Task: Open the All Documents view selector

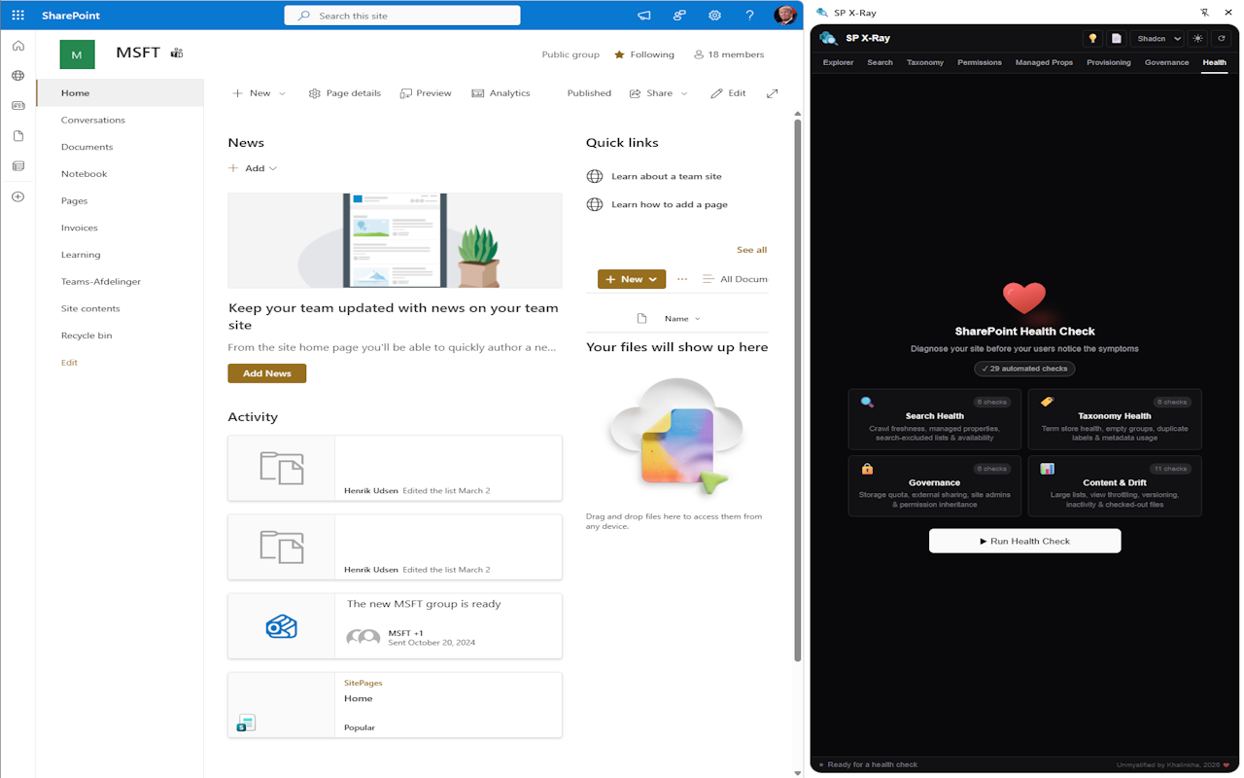Action: pyautogui.click(x=735, y=279)
